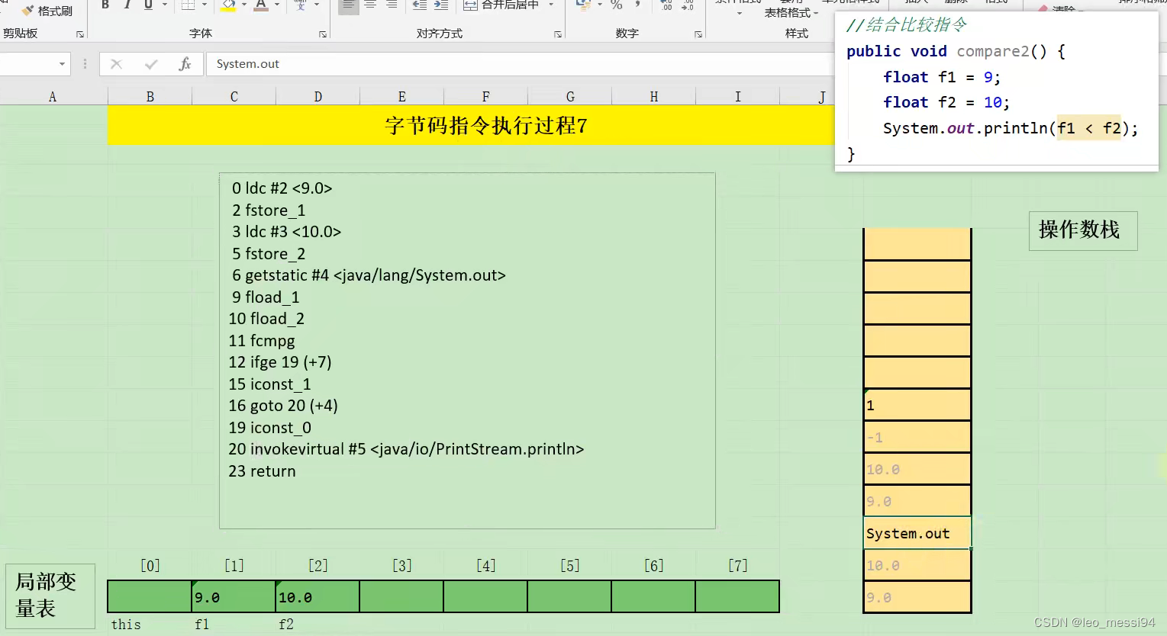Increase indent level

click(x=440, y=5)
